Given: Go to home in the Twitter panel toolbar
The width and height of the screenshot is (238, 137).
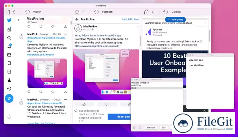Looking at the screenshot, I should tap(8, 12).
